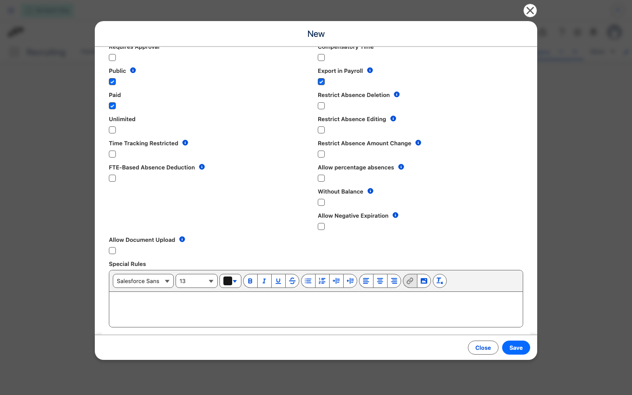The height and width of the screenshot is (395, 632).
Task: Click the Close button in footer
Action: [x=483, y=348]
